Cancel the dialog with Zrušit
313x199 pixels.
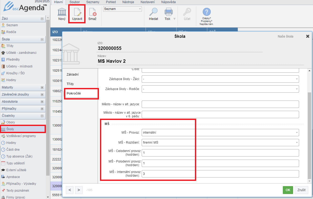pyautogui.click(x=301, y=190)
